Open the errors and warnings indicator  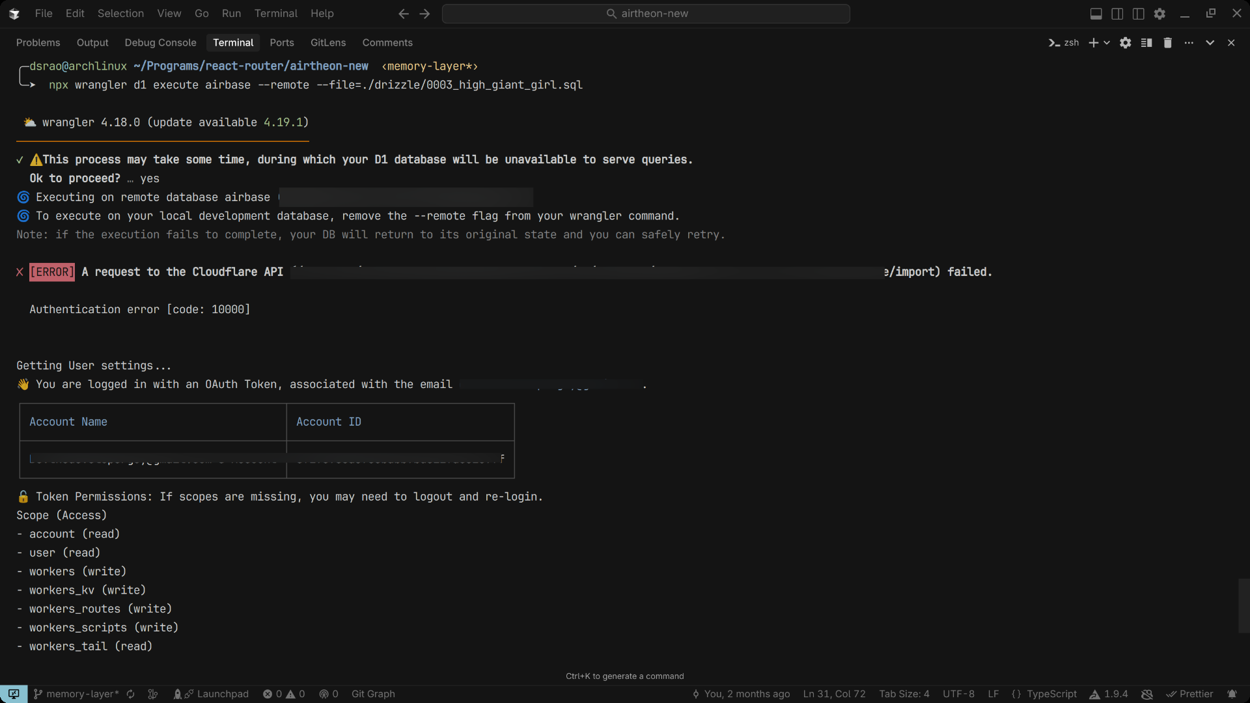tap(283, 694)
